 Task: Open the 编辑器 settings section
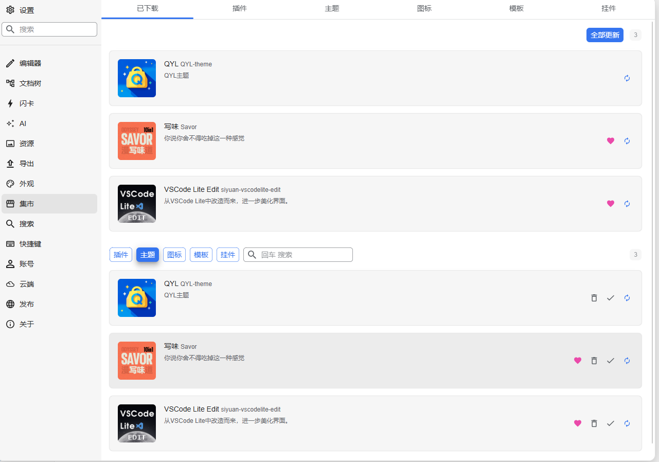tap(49, 63)
